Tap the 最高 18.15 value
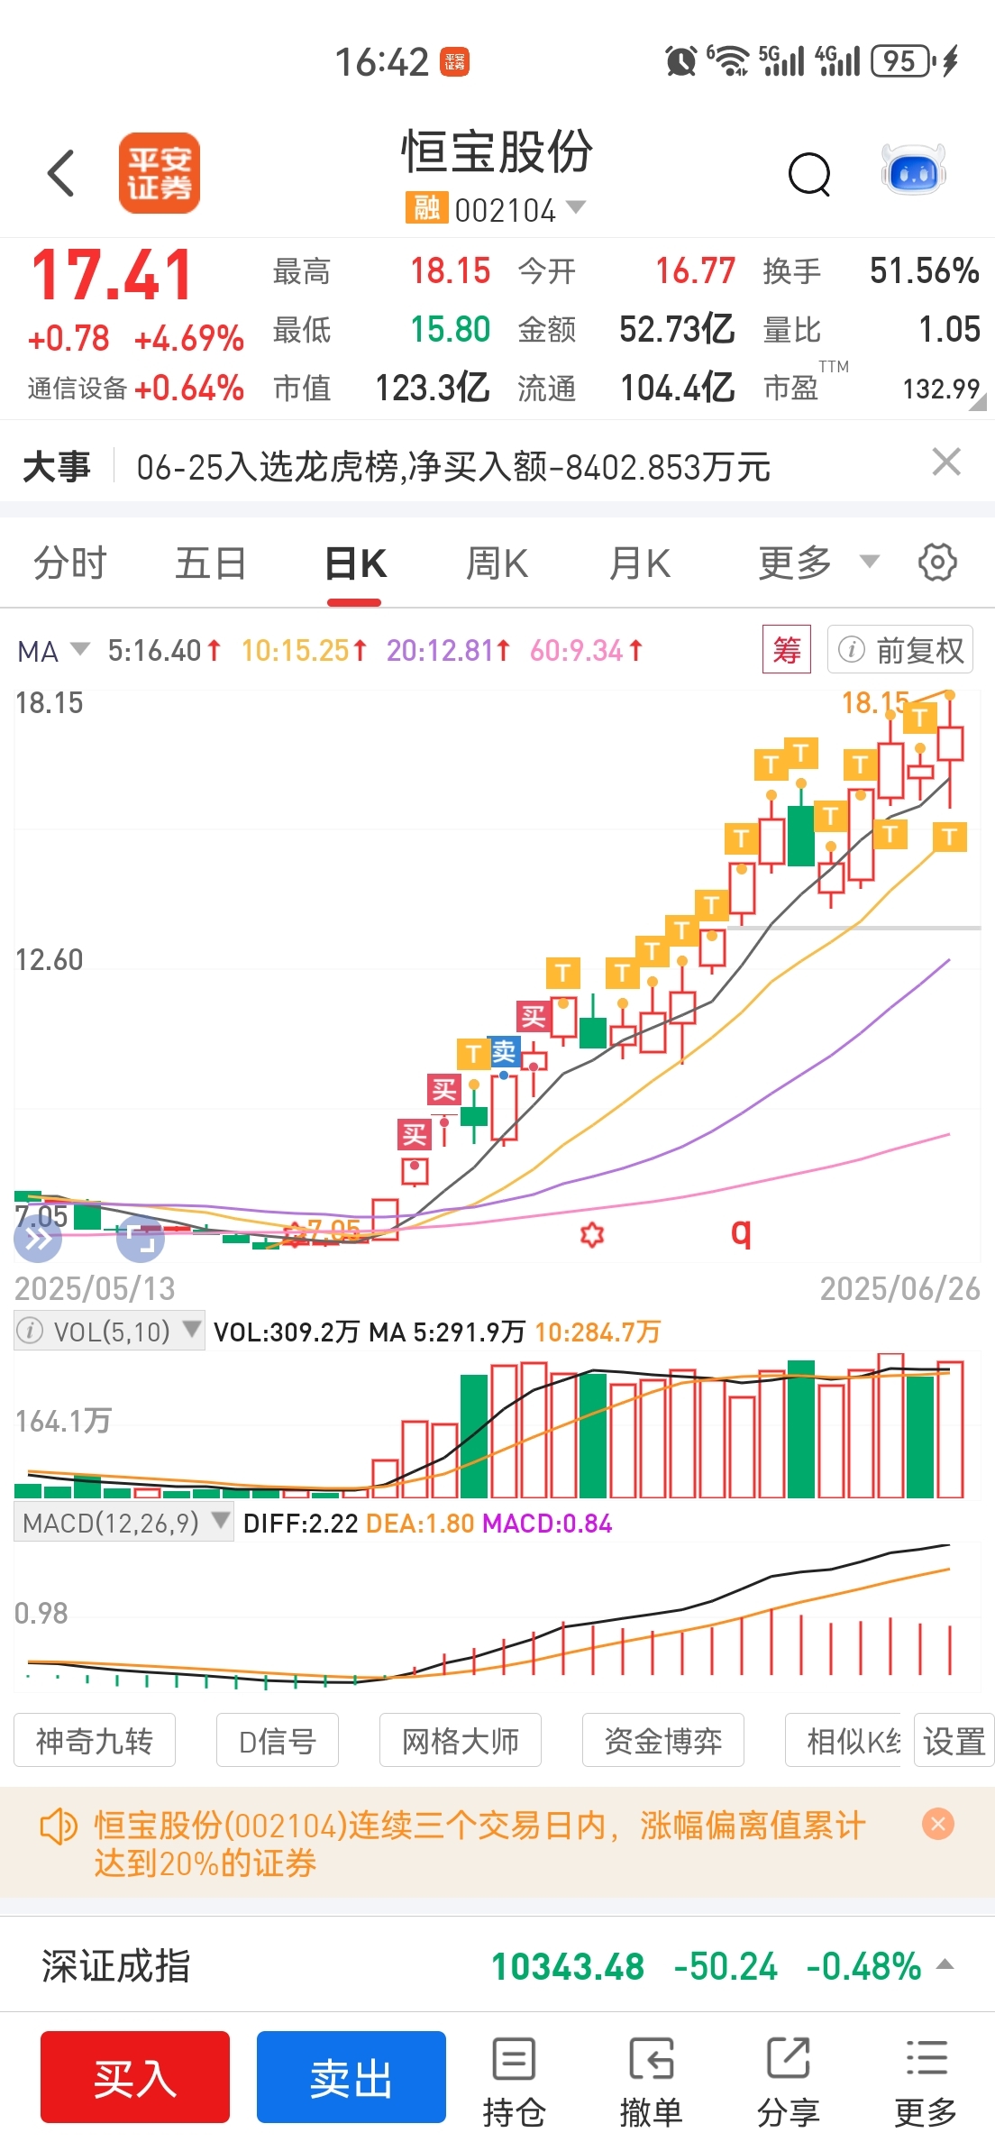The width and height of the screenshot is (995, 2142). click(451, 270)
